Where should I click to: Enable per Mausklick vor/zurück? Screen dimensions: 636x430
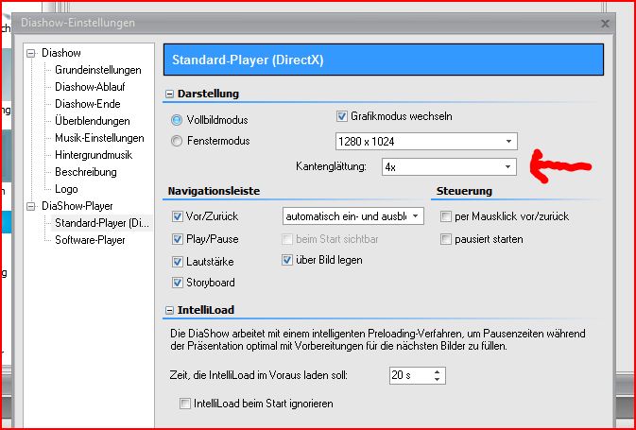(x=446, y=216)
